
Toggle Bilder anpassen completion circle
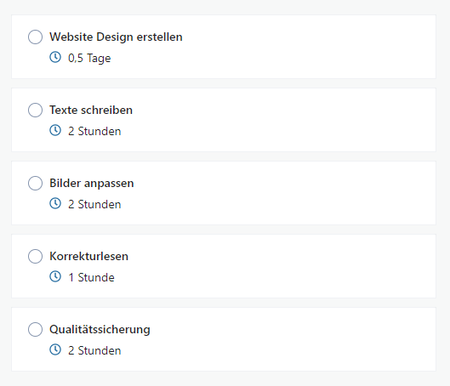tap(35, 184)
